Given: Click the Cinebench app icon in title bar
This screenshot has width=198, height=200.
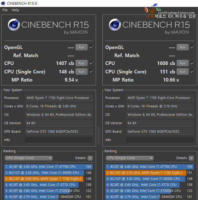Looking at the screenshot, I should point(3,3).
